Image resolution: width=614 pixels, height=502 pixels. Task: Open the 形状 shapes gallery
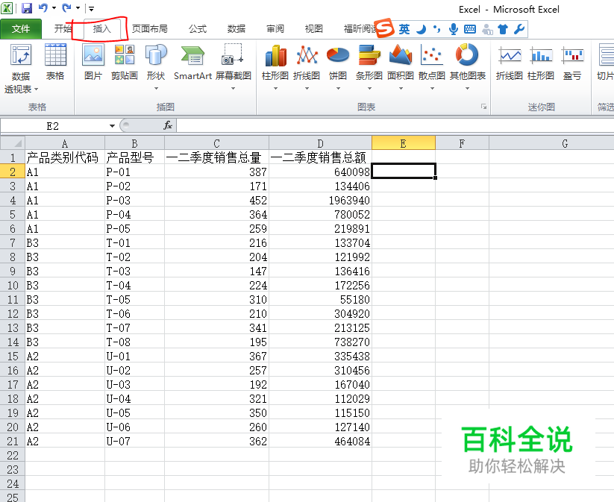(156, 66)
